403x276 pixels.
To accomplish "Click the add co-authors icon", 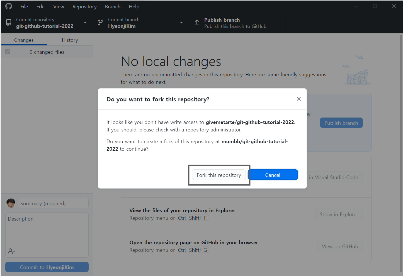I will 12,251.
